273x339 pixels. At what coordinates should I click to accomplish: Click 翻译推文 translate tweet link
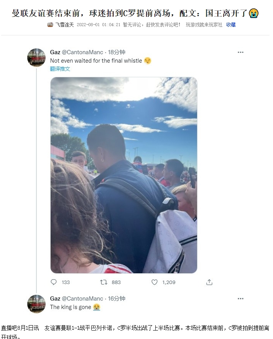pyautogui.click(x=60, y=69)
